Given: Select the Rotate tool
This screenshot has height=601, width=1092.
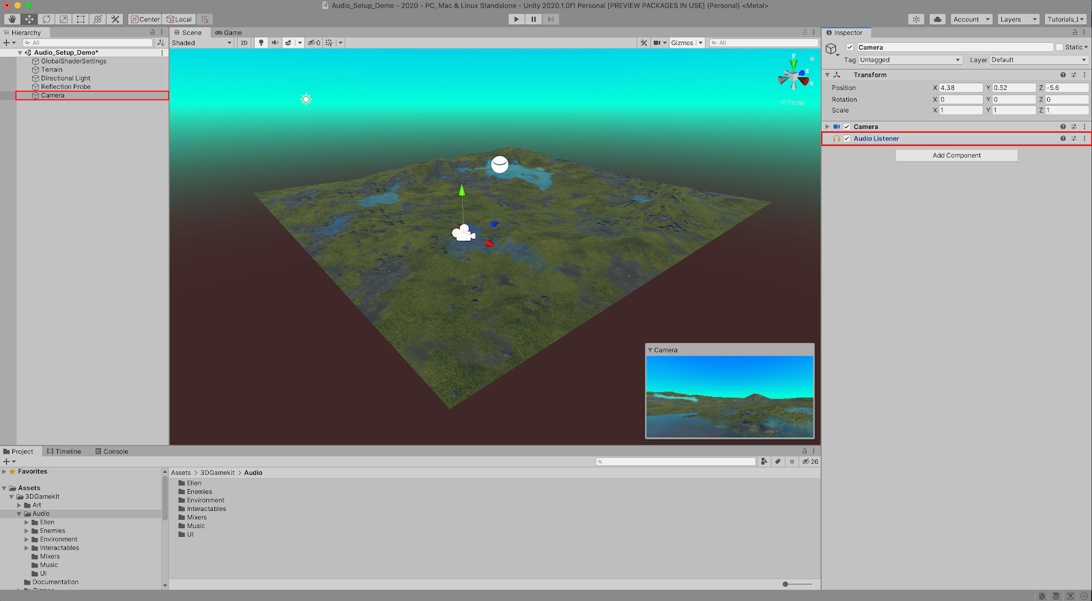Looking at the screenshot, I should click(46, 19).
